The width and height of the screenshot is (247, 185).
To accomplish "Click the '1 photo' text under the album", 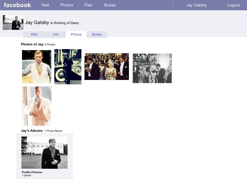I will coord(26,176).
